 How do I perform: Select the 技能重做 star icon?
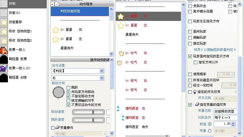pyautogui.click(x=4, y=22)
